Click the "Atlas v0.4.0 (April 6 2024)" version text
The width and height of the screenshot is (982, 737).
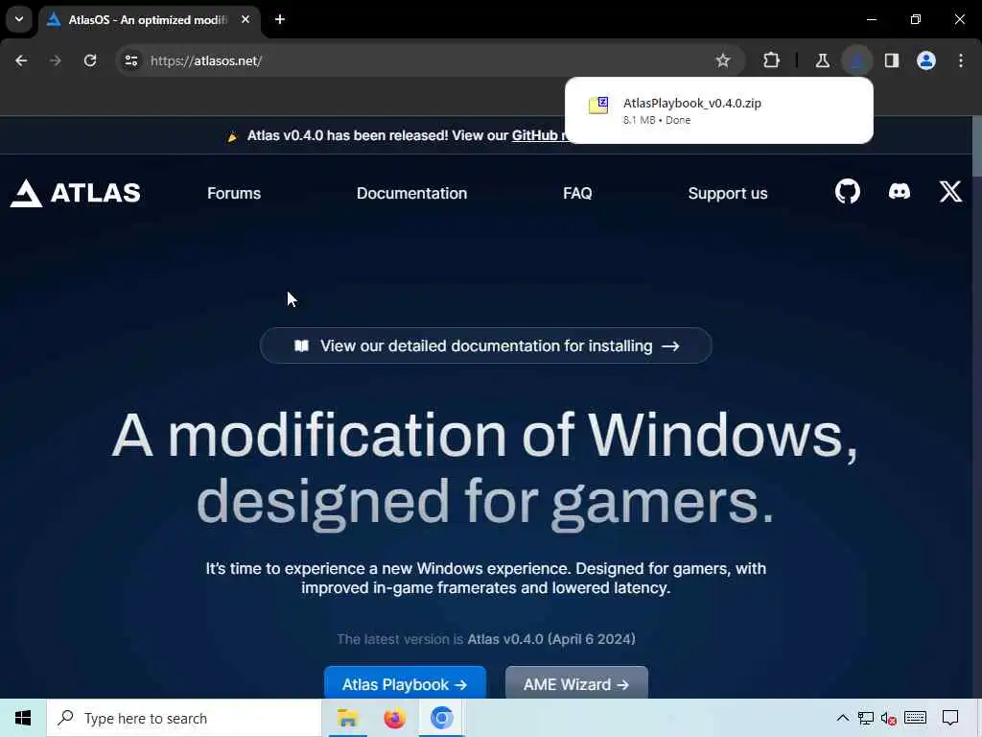[x=551, y=639]
